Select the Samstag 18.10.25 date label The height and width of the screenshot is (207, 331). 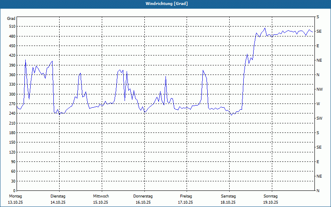(x=228, y=199)
